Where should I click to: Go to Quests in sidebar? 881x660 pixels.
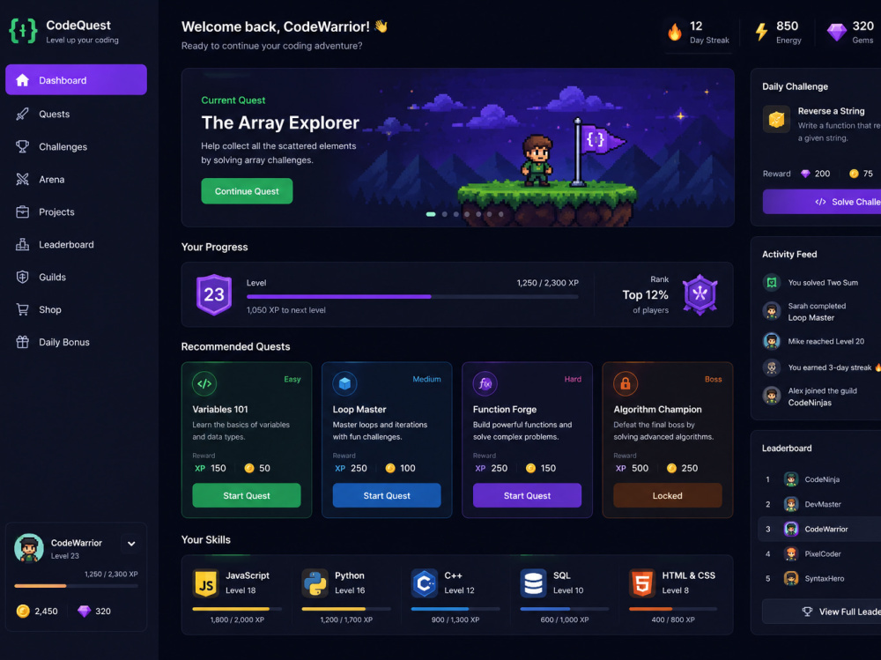(76, 115)
